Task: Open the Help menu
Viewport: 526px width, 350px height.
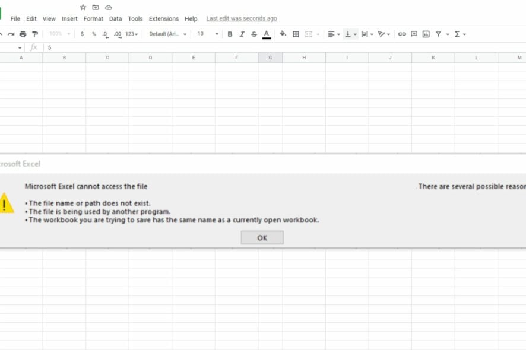Action: point(191,19)
